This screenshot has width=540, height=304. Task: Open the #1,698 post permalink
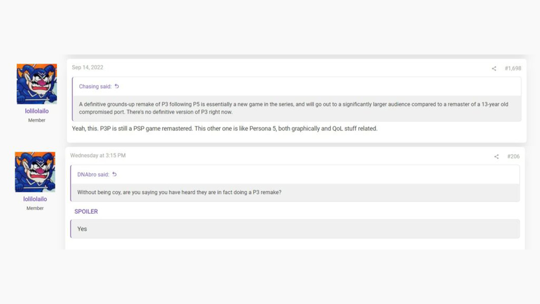click(x=513, y=68)
